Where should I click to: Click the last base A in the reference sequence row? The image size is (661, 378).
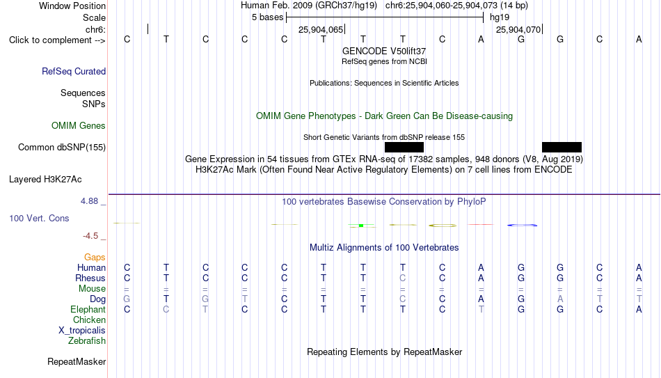coord(639,39)
